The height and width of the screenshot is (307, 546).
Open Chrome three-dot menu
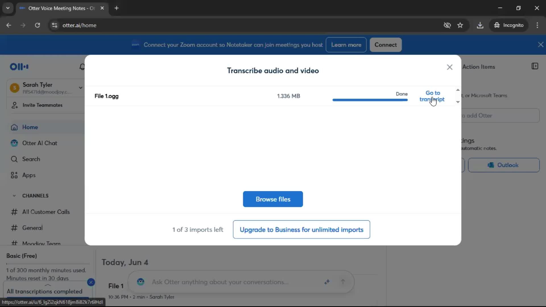pos(537,25)
